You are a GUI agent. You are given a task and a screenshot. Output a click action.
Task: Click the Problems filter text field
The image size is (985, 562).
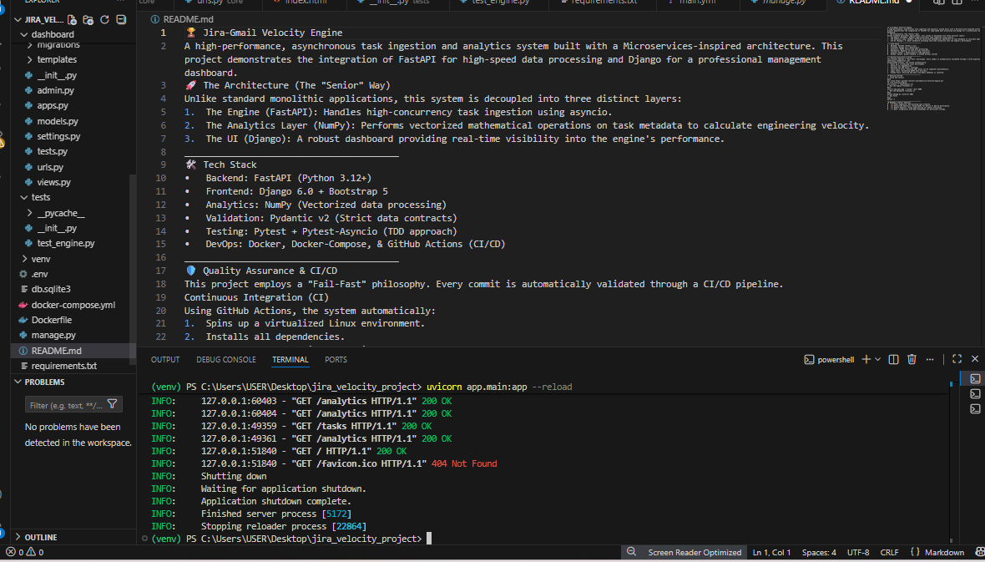tap(65, 405)
